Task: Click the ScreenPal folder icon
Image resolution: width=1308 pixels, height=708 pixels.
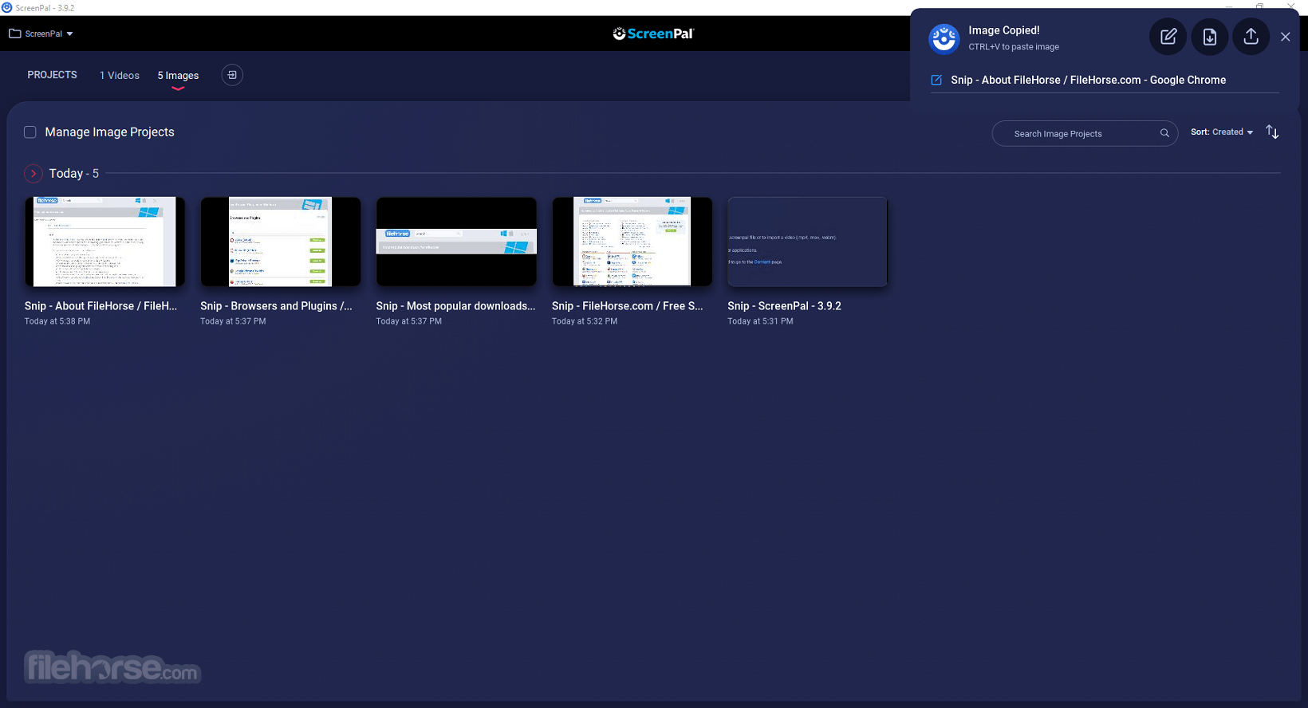Action: pyautogui.click(x=14, y=33)
